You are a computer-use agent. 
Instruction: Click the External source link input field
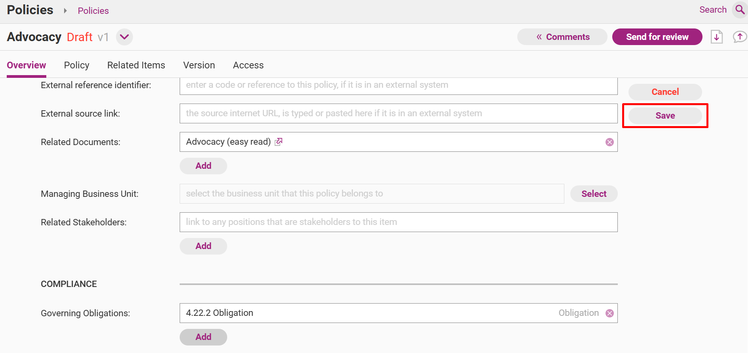click(x=399, y=113)
